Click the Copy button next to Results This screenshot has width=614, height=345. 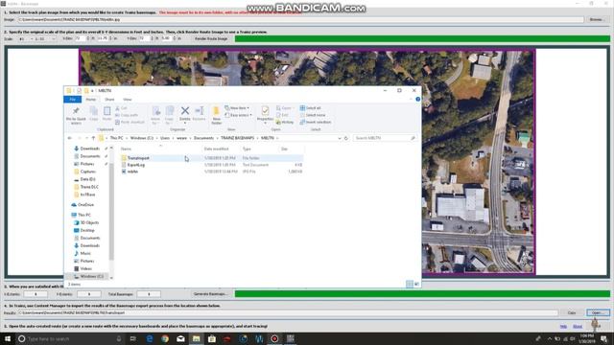pyautogui.click(x=572, y=312)
